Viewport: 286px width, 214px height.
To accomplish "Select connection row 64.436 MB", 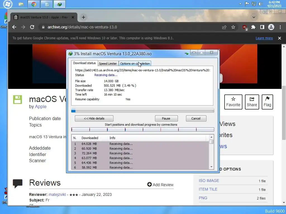I will (140, 163).
